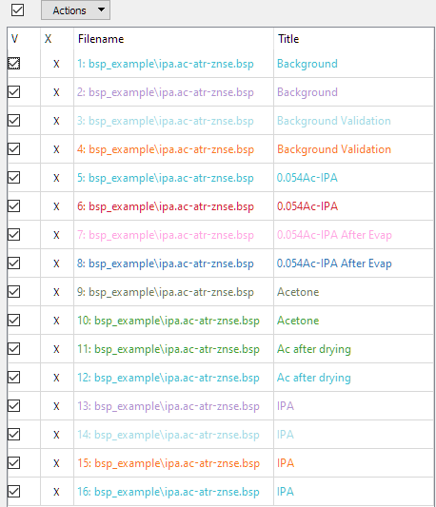Image resolution: width=436 pixels, height=507 pixels.
Task: Toggle visibility checkbox of row 10 Acetone
Action: 14,321
